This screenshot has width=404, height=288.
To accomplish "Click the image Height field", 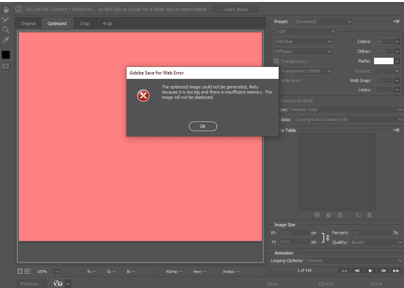I will tap(294, 242).
